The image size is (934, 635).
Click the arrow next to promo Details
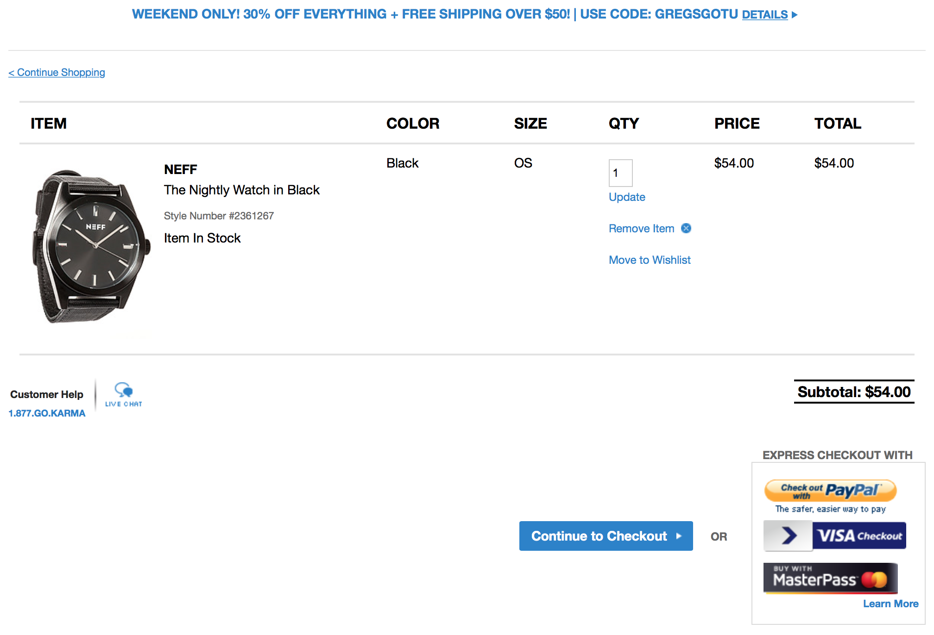click(795, 15)
